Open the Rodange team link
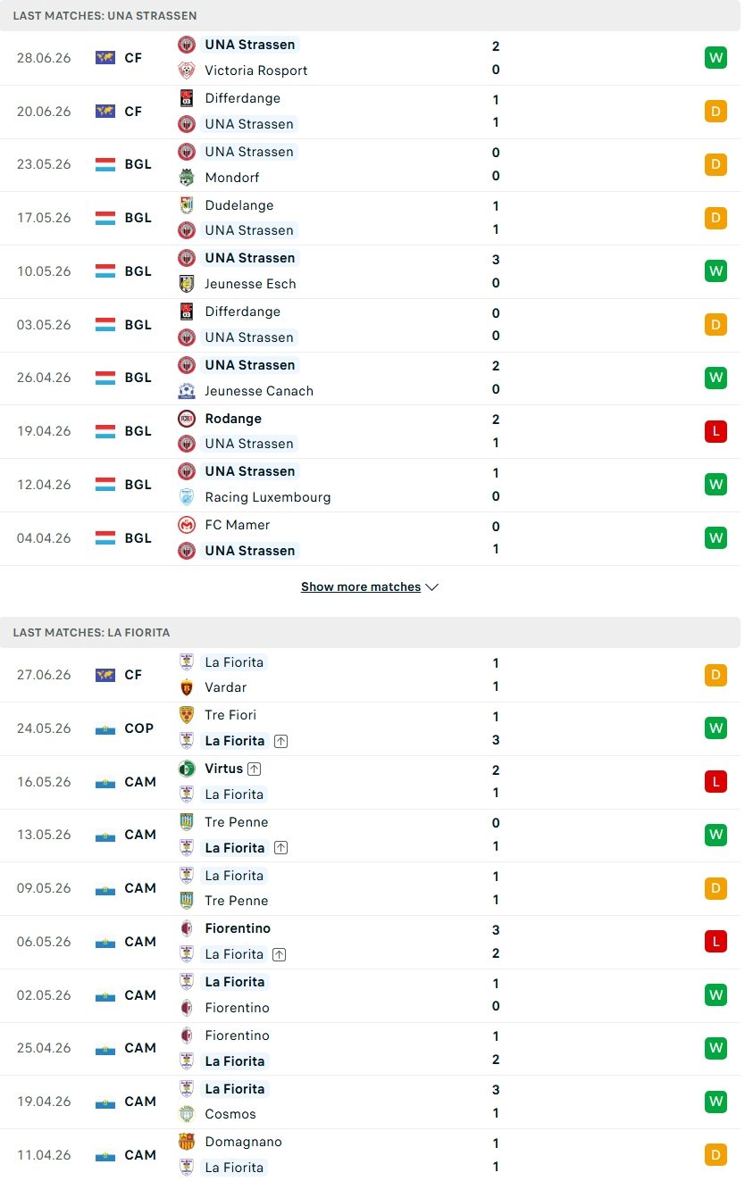The image size is (753, 1181). (233, 418)
